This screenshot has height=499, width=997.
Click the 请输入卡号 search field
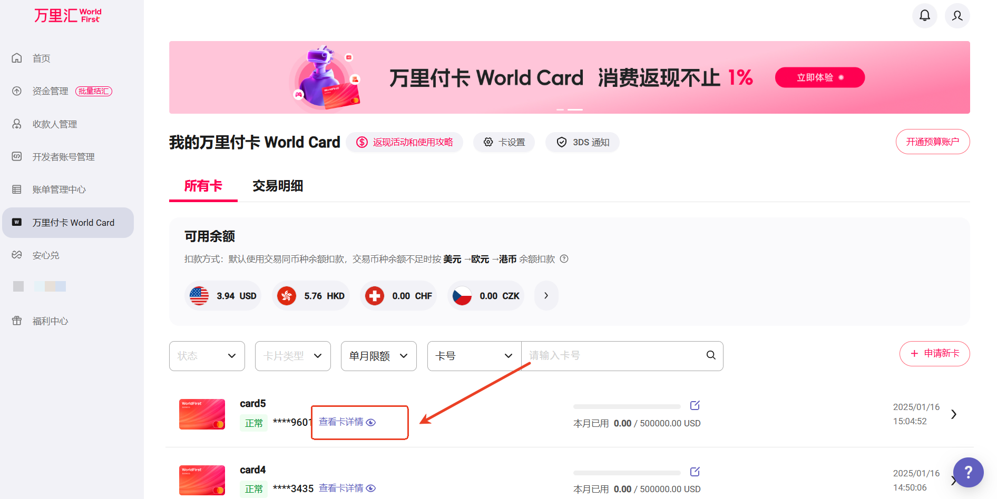pos(614,356)
